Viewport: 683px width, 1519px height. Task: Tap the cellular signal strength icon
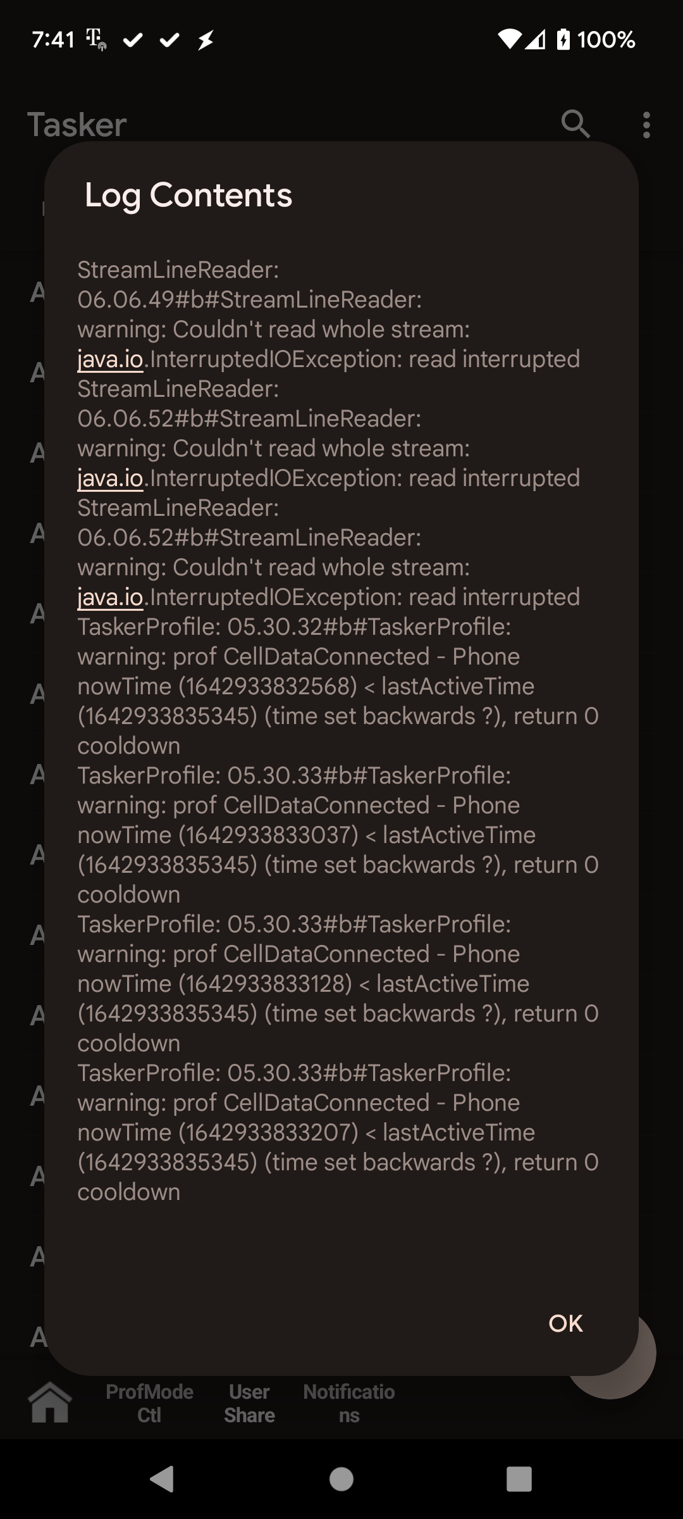click(x=536, y=40)
